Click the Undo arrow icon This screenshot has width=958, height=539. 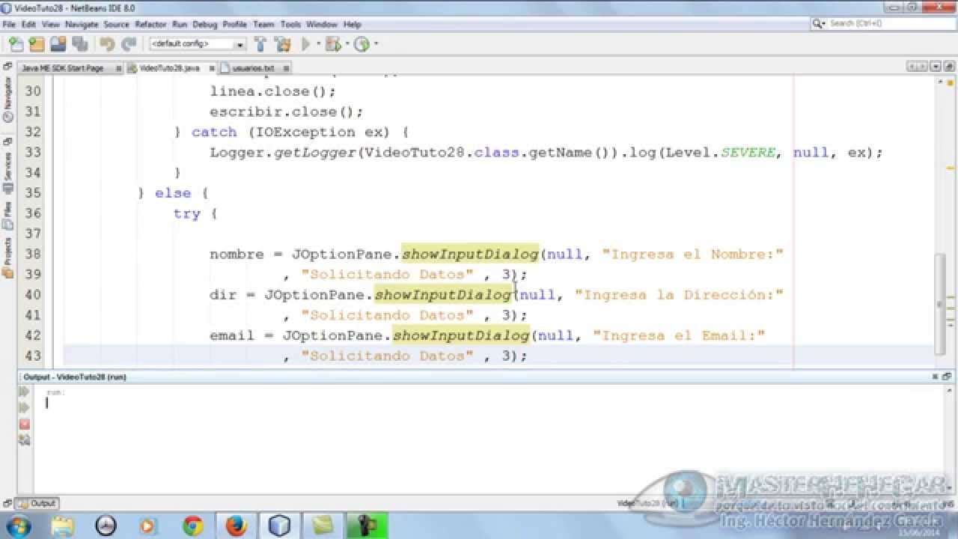point(107,44)
